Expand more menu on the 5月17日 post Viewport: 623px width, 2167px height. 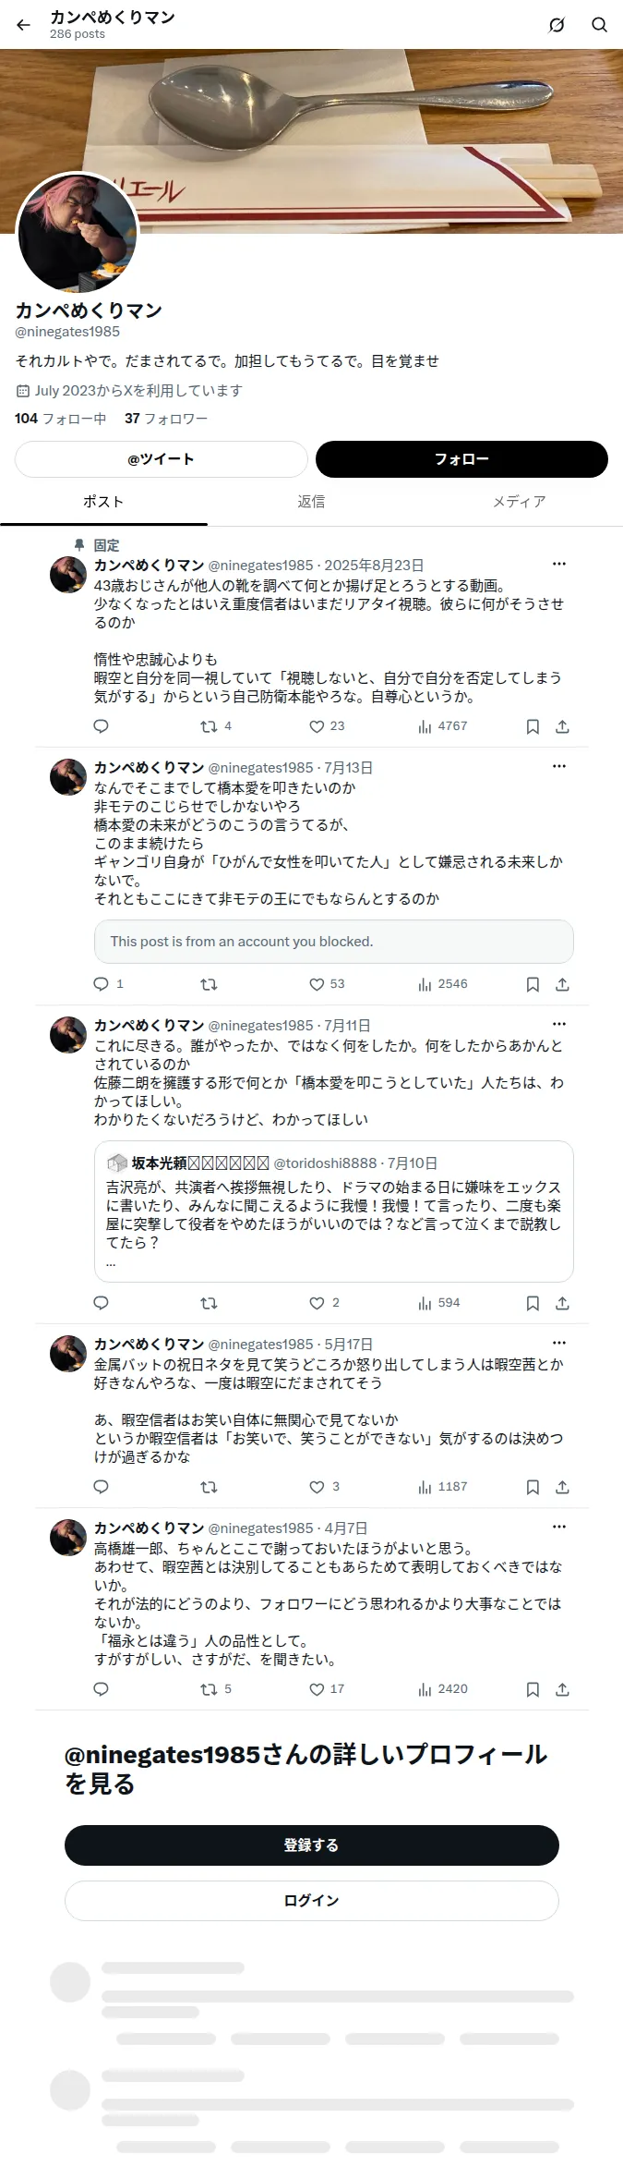559,1343
